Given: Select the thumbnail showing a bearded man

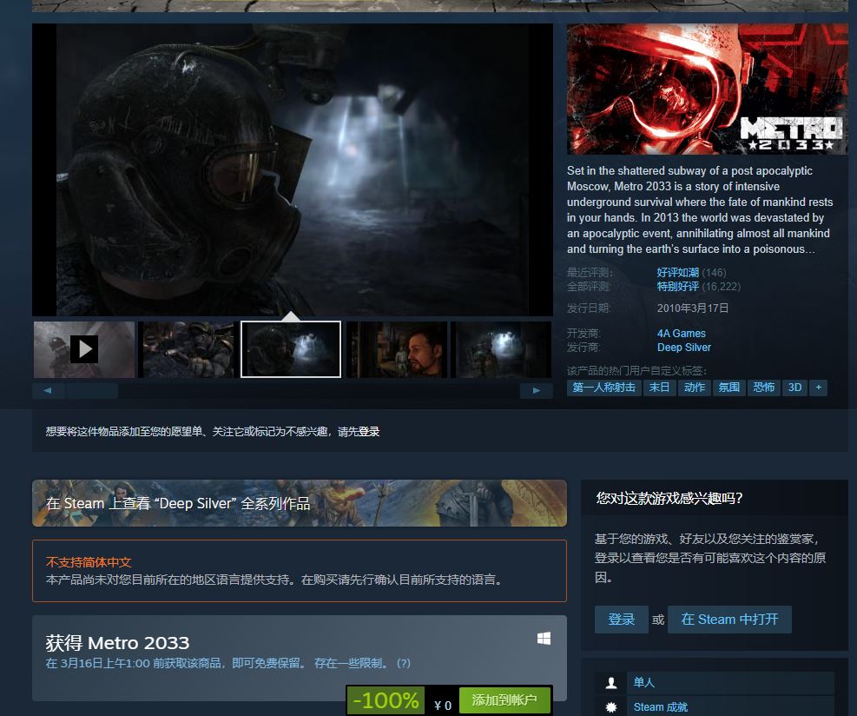Looking at the screenshot, I should [x=398, y=349].
